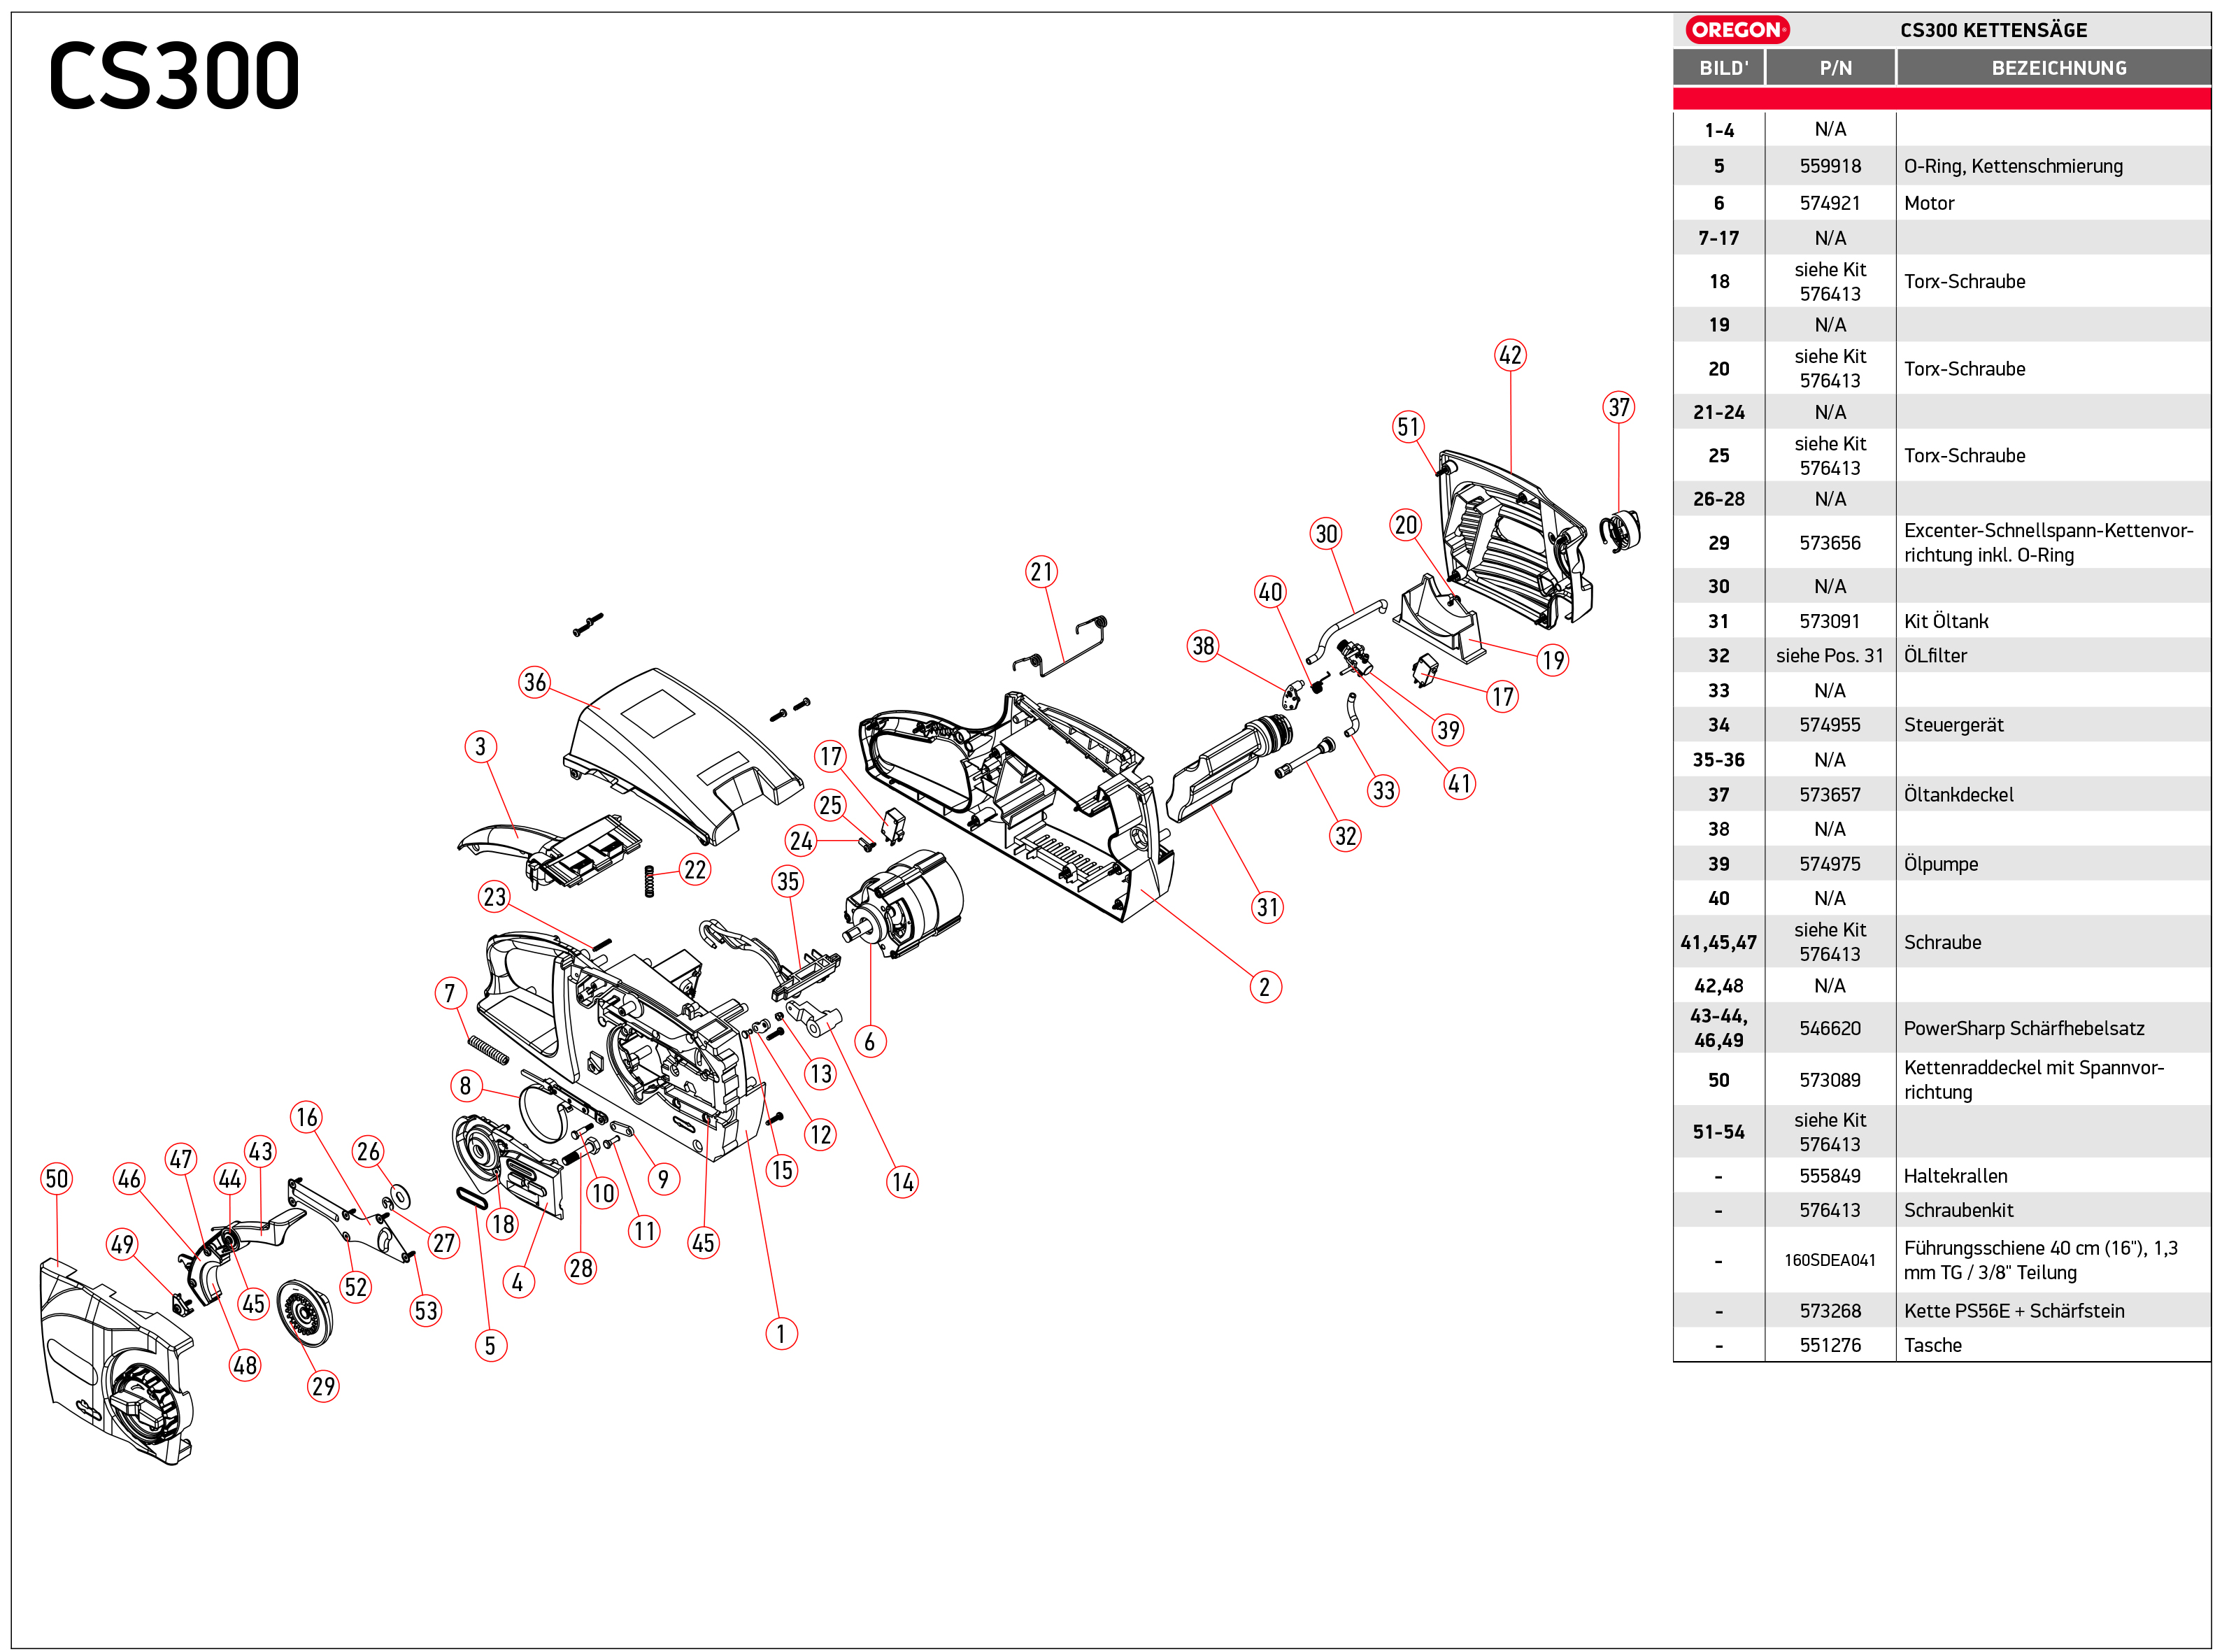The width and height of the screenshot is (2229, 1652).
Task: Click the P/N column header
Action: pyautogui.click(x=1835, y=68)
